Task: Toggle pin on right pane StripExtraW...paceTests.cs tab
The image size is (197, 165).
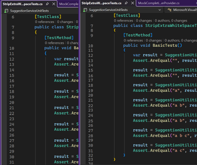Action: point(126,3)
